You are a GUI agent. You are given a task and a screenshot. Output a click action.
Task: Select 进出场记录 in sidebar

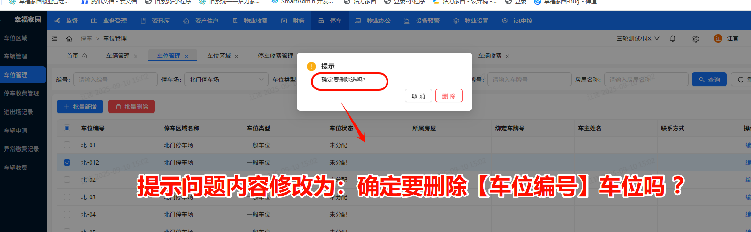(19, 112)
